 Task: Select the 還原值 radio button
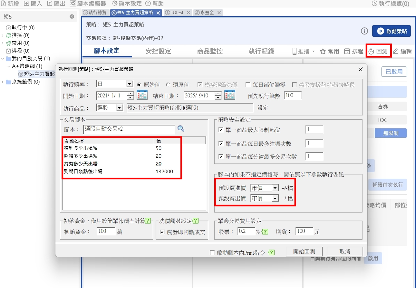[x=168, y=85]
